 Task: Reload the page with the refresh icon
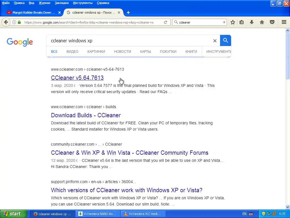165,22
